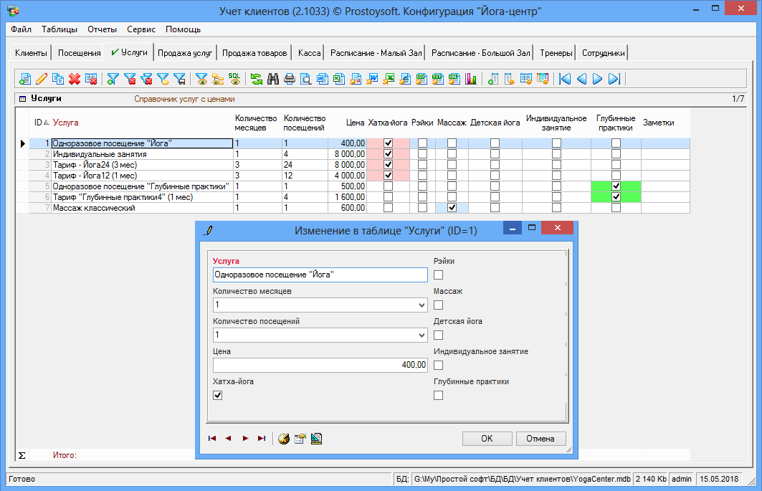Click the form designer ruler icon in dialog
The width and height of the screenshot is (762, 491).
tap(316, 439)
